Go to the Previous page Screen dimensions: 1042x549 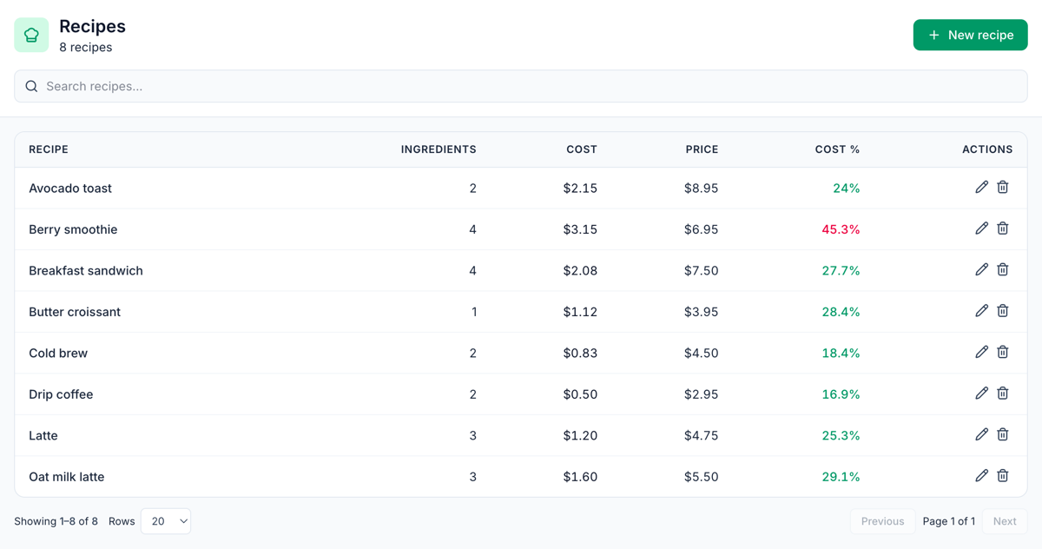[x=882, y=521]
